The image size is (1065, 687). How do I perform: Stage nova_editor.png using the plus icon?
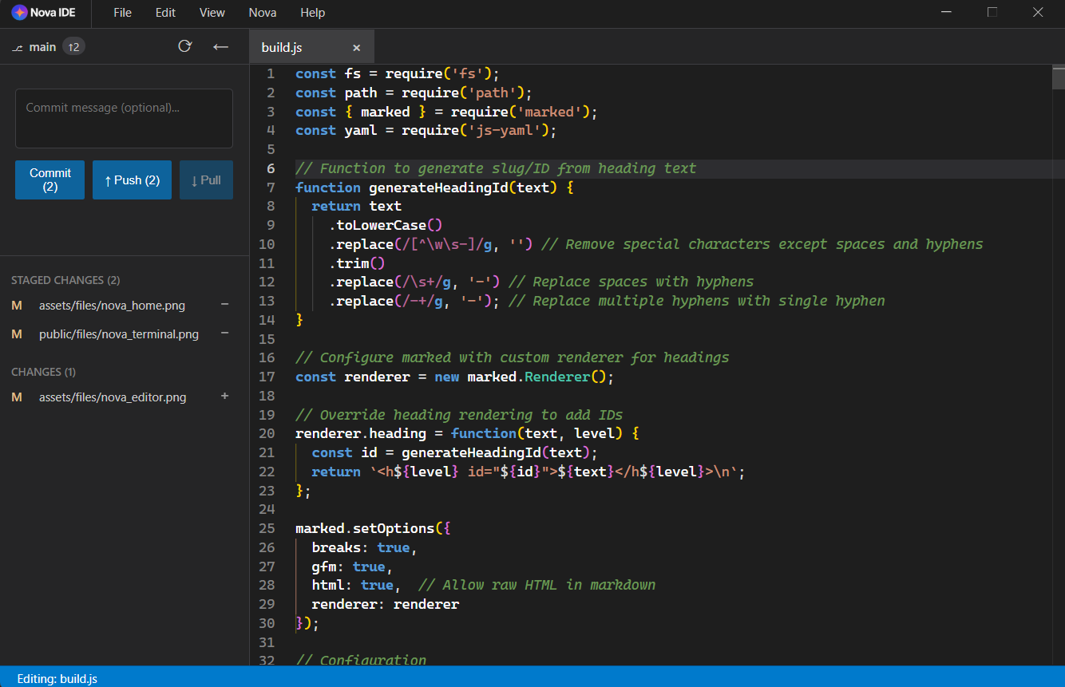click(224, 396)
